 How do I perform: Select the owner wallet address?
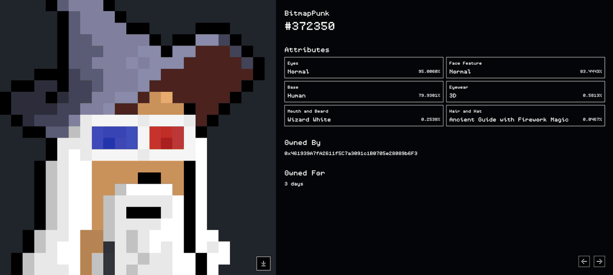[351, 153]
